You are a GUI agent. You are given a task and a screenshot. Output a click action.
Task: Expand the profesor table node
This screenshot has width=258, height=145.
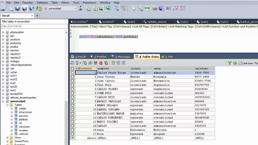[x=12, y=120]
